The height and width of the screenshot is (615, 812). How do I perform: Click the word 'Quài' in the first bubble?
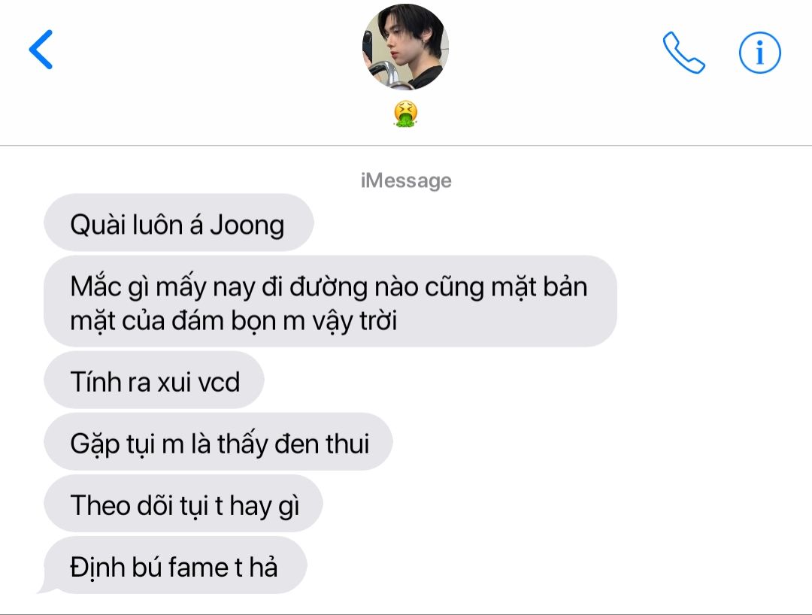click(98, 226)
